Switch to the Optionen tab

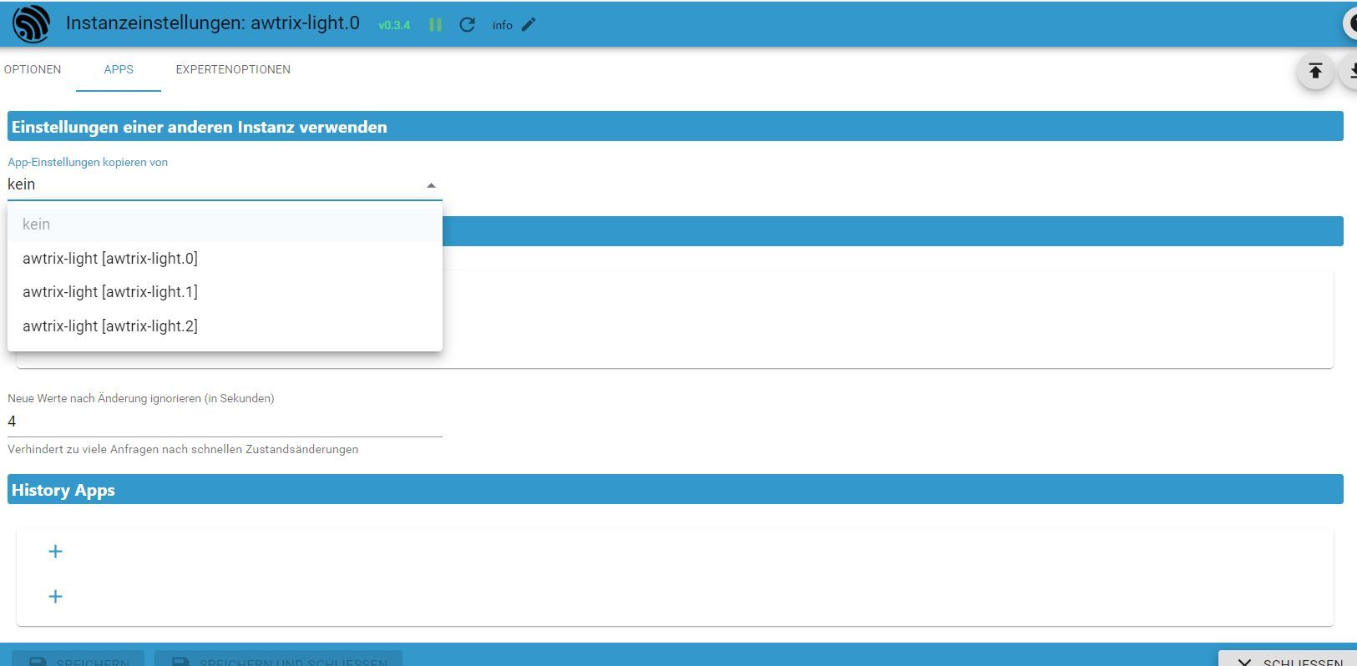(33, 69)
